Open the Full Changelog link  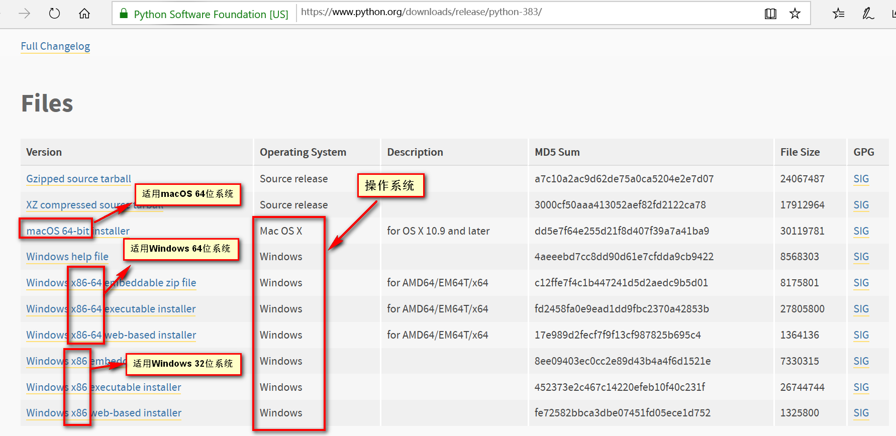coord(55,46)
